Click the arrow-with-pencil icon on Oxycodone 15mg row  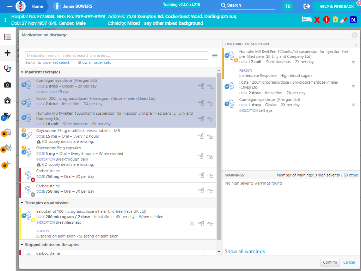pyautogui.click(x=201, y=136)
